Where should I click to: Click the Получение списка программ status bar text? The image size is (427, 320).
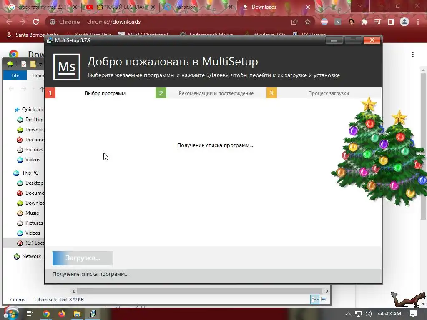click(x=90, y=274)
